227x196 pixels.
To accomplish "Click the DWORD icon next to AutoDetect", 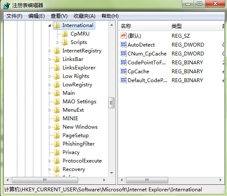I will pyautogui.click(x=123, y=44).
